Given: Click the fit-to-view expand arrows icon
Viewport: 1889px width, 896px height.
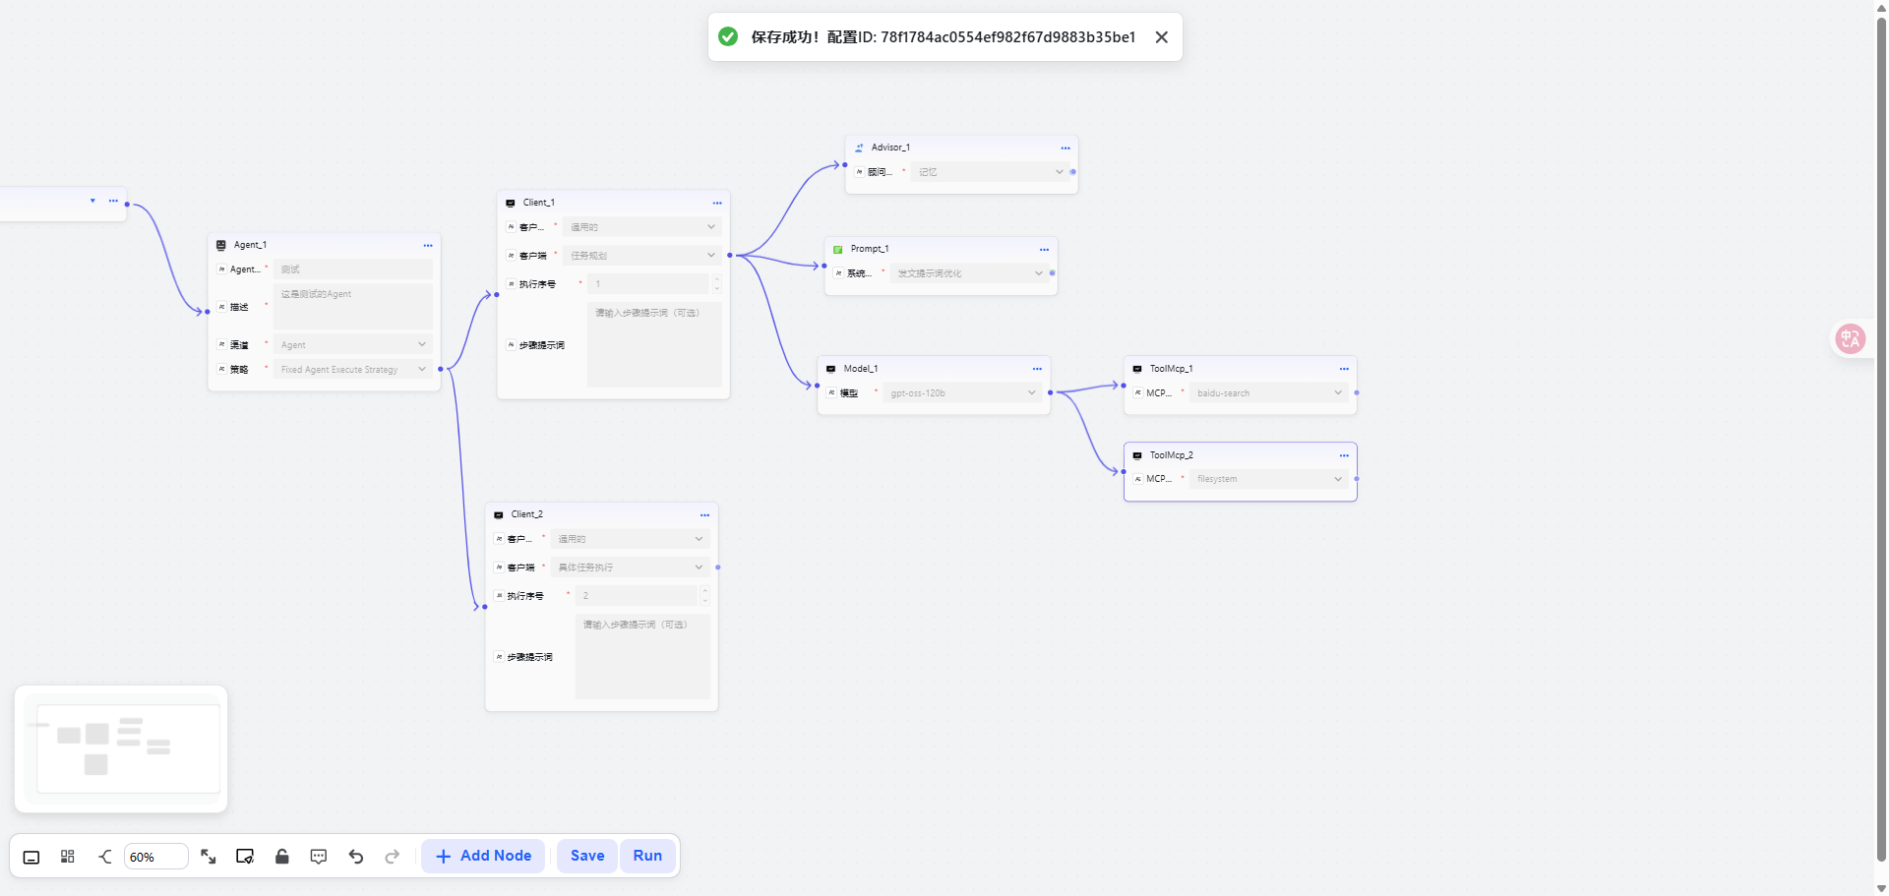Looking at the screenshot, I should [x=209, y=857].
